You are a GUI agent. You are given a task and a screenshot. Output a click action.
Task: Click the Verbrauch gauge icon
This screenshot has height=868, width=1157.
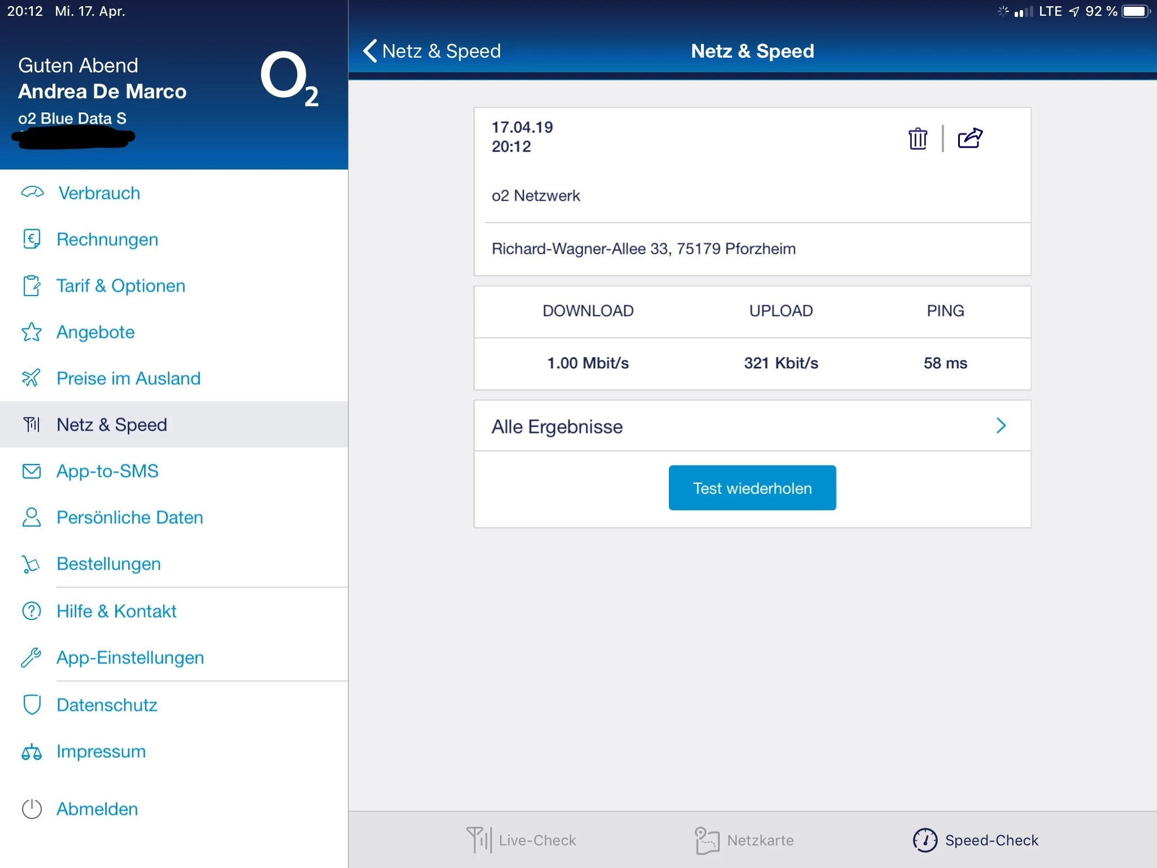click(x=32, y=193)
